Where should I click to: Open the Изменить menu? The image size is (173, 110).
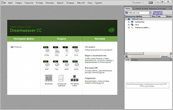[50, 3]
